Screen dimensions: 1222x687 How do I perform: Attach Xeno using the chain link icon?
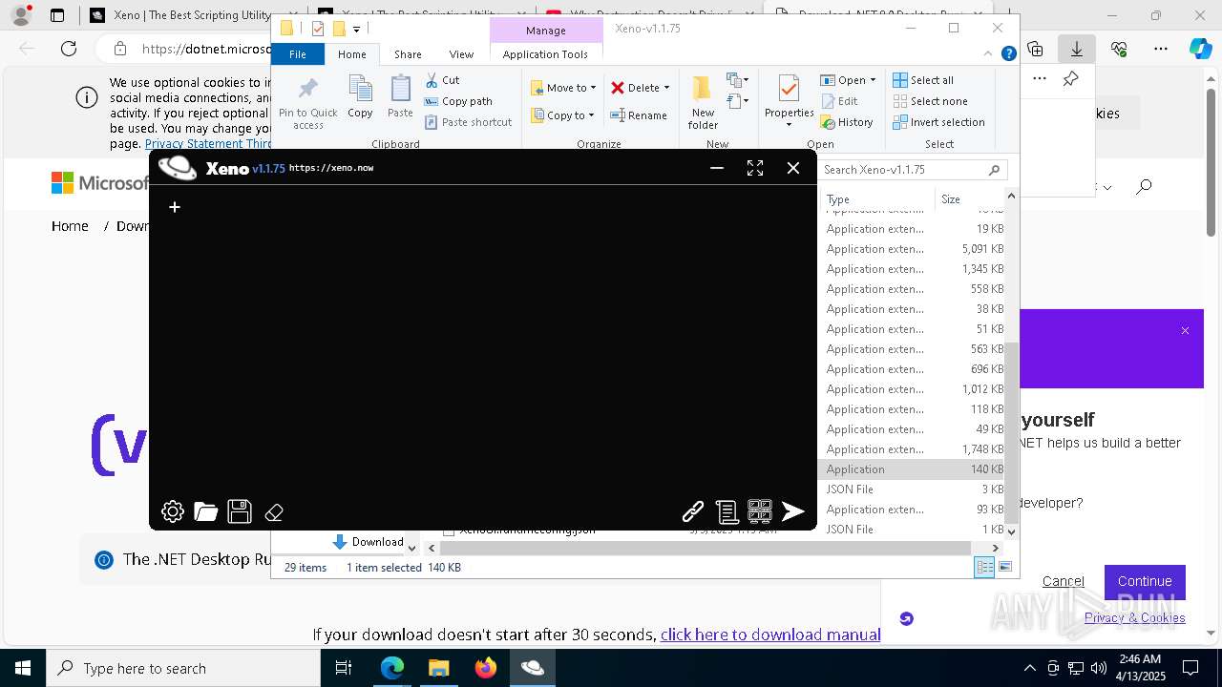point(693,511)
